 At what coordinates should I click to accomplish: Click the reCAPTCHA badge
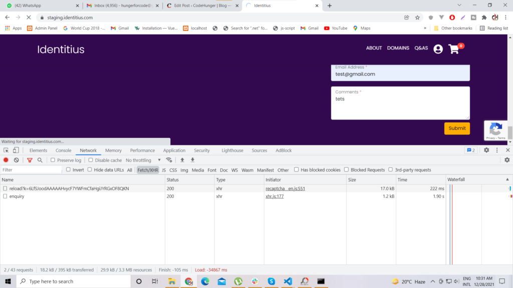click(x=495, y=130)
